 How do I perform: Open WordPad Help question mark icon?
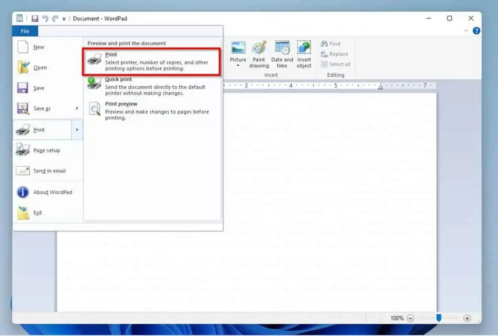click(477, 31)
